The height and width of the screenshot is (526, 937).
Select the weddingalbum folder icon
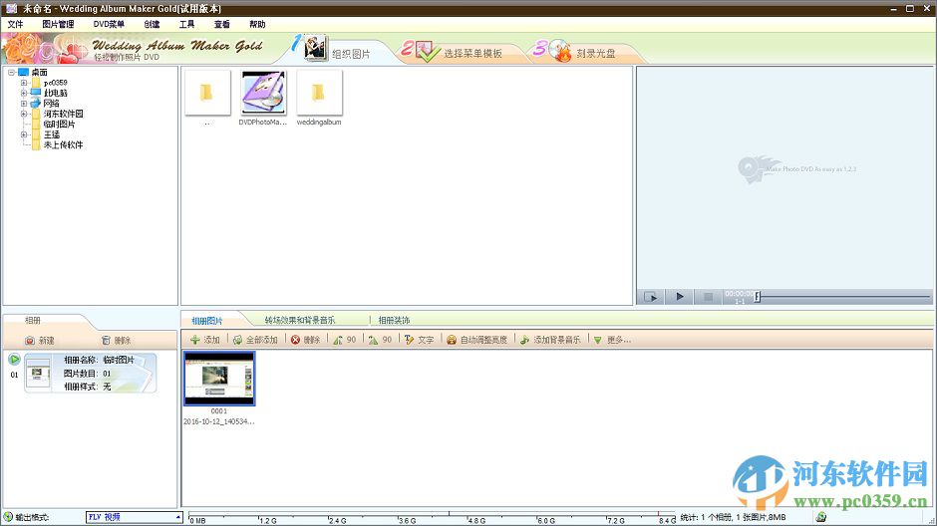tap(319, 93)
